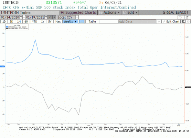The height and width of the screenshot is (138, 191).
Task: Click the Local CCY currency field
Action: (67, 17)
